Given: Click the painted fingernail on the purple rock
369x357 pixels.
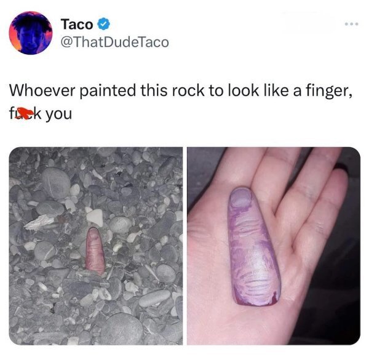Looking at the screenshot, I should click(240, 198).
